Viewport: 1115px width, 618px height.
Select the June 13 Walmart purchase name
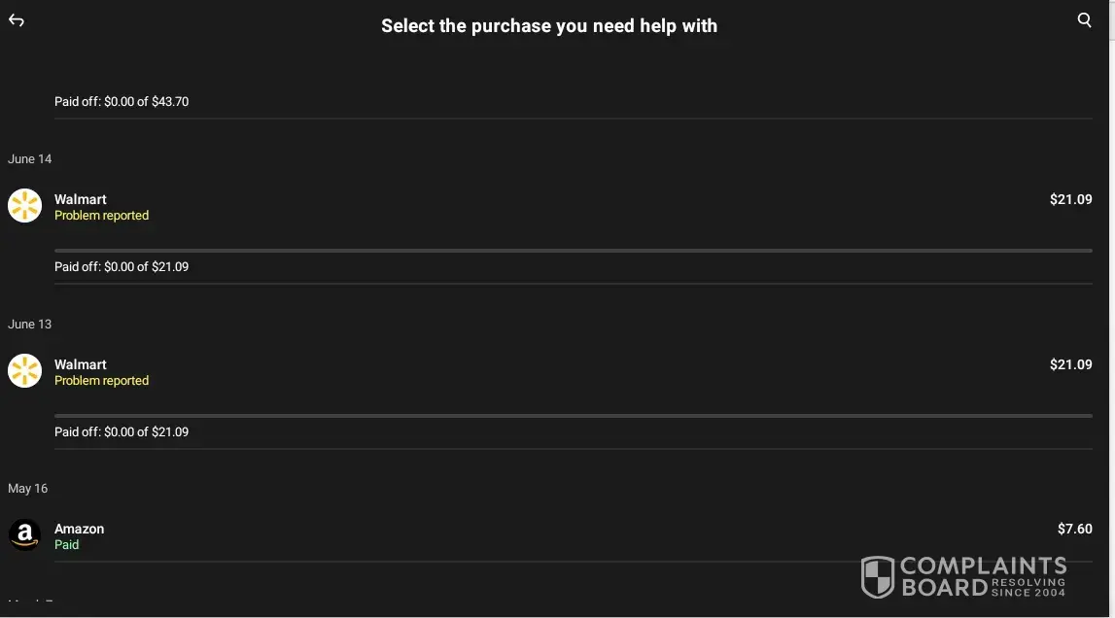click(x=81, y=364)
